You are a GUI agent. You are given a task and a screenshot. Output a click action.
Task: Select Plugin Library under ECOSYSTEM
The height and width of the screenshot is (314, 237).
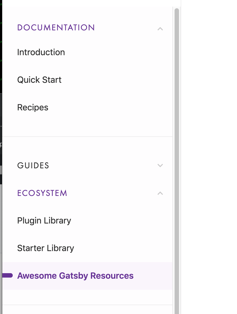[44, 220]
